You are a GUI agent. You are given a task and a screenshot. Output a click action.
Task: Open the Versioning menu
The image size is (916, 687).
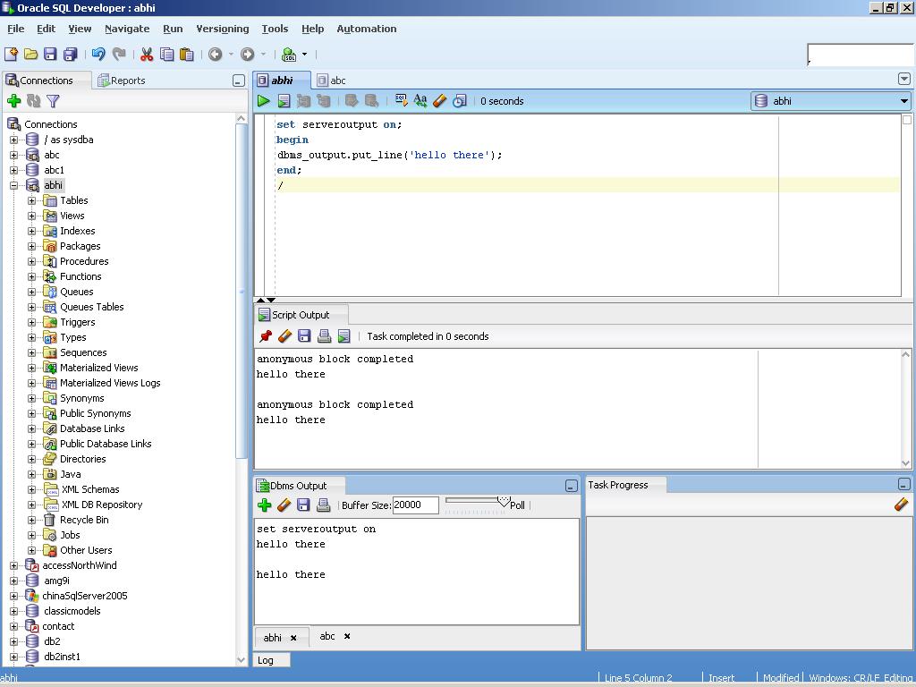[x=223, y=29]
